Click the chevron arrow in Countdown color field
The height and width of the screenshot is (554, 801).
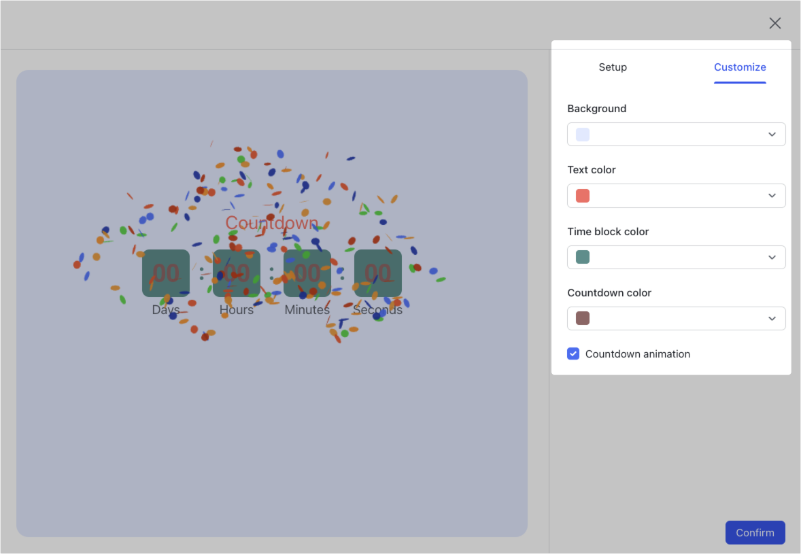772,318
